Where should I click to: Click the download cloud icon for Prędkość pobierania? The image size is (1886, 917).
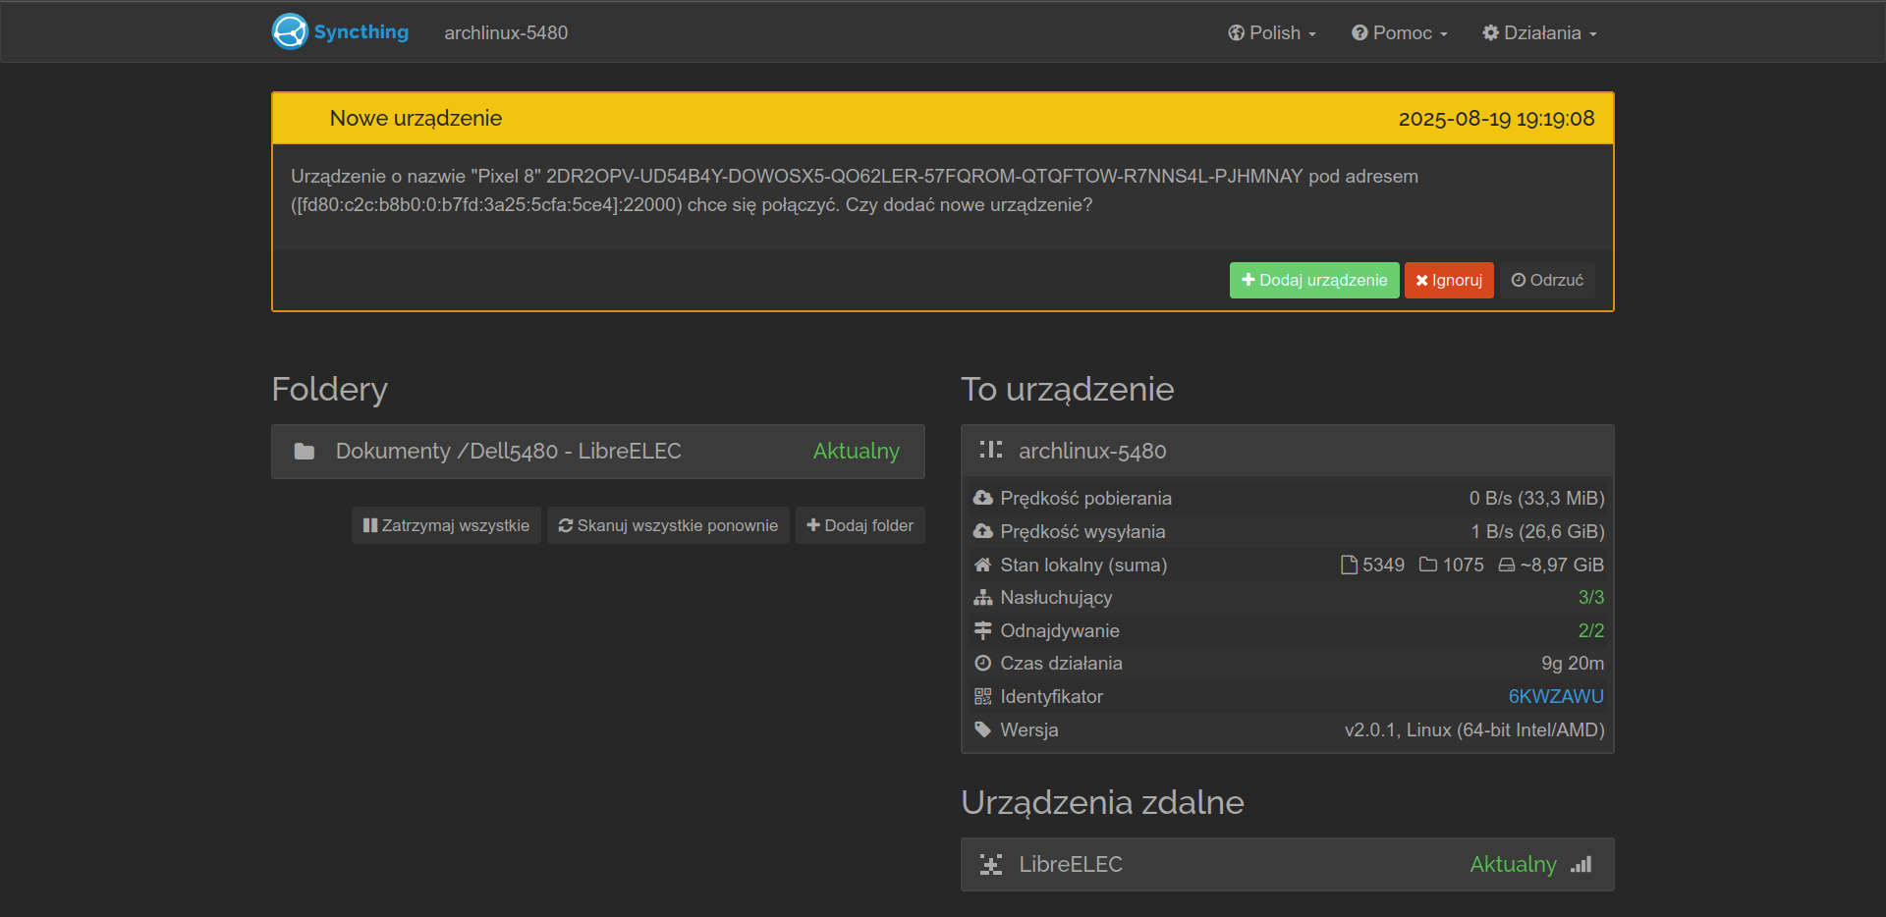click(x=982, y=499)
